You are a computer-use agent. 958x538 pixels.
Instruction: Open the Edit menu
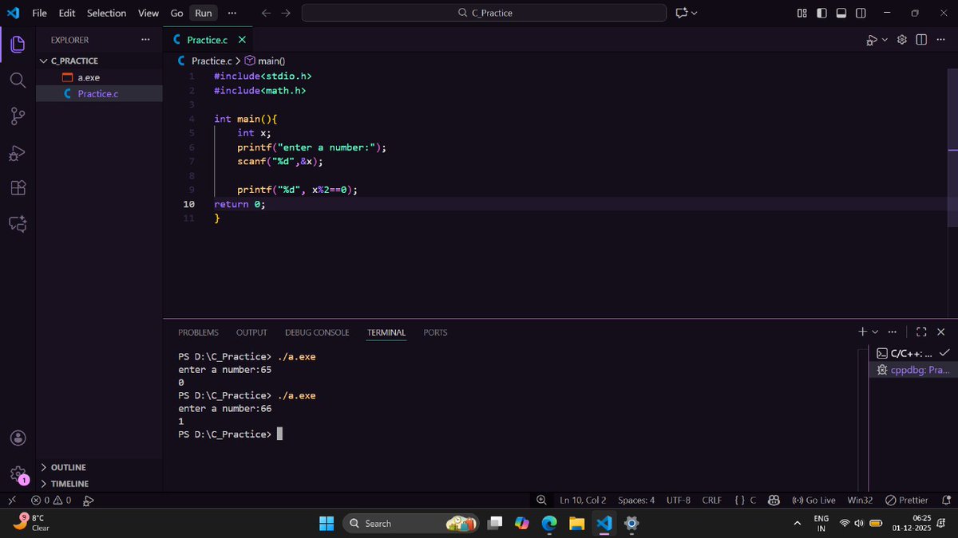pyautogui.click(x=67, y=13)
